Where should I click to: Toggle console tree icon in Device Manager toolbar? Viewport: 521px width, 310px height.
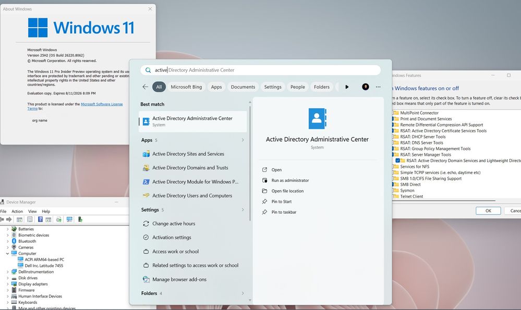tap(20, 219)
